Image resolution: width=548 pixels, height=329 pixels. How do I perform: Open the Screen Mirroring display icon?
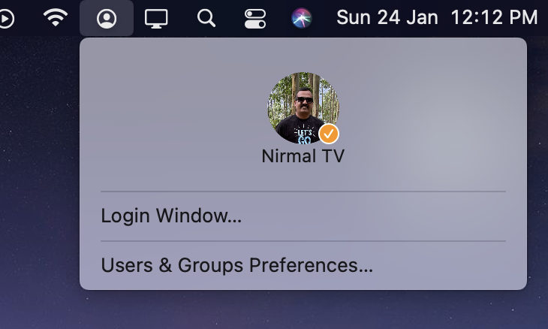coord(156,19)
